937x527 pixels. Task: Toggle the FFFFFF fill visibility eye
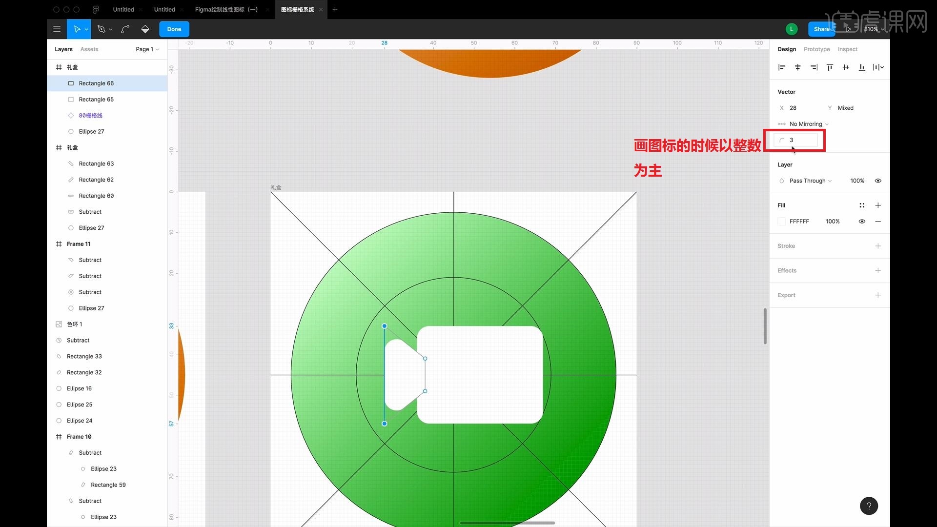(862, 222)
